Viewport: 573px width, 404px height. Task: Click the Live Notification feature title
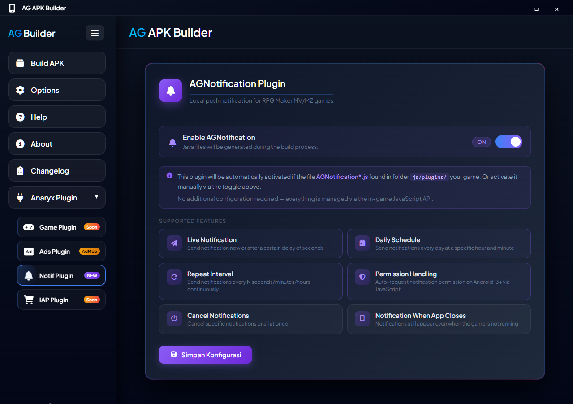click(x=212, y=240)
